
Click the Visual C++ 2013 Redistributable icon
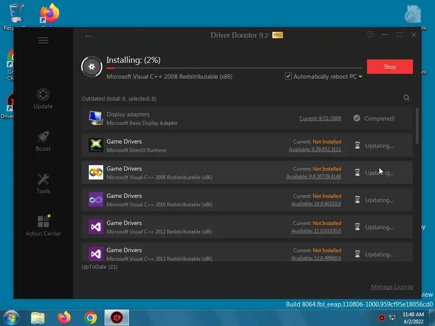96,254
